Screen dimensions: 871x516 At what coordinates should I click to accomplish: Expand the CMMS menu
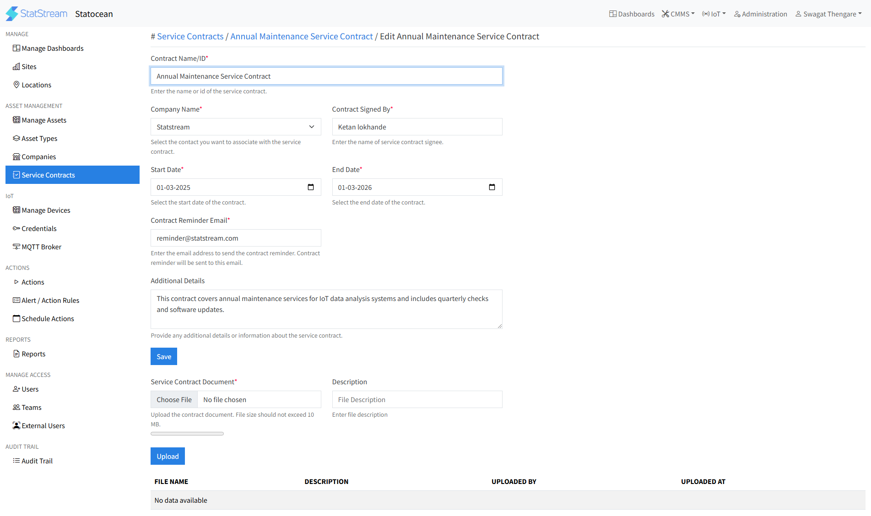click(678, 14)
